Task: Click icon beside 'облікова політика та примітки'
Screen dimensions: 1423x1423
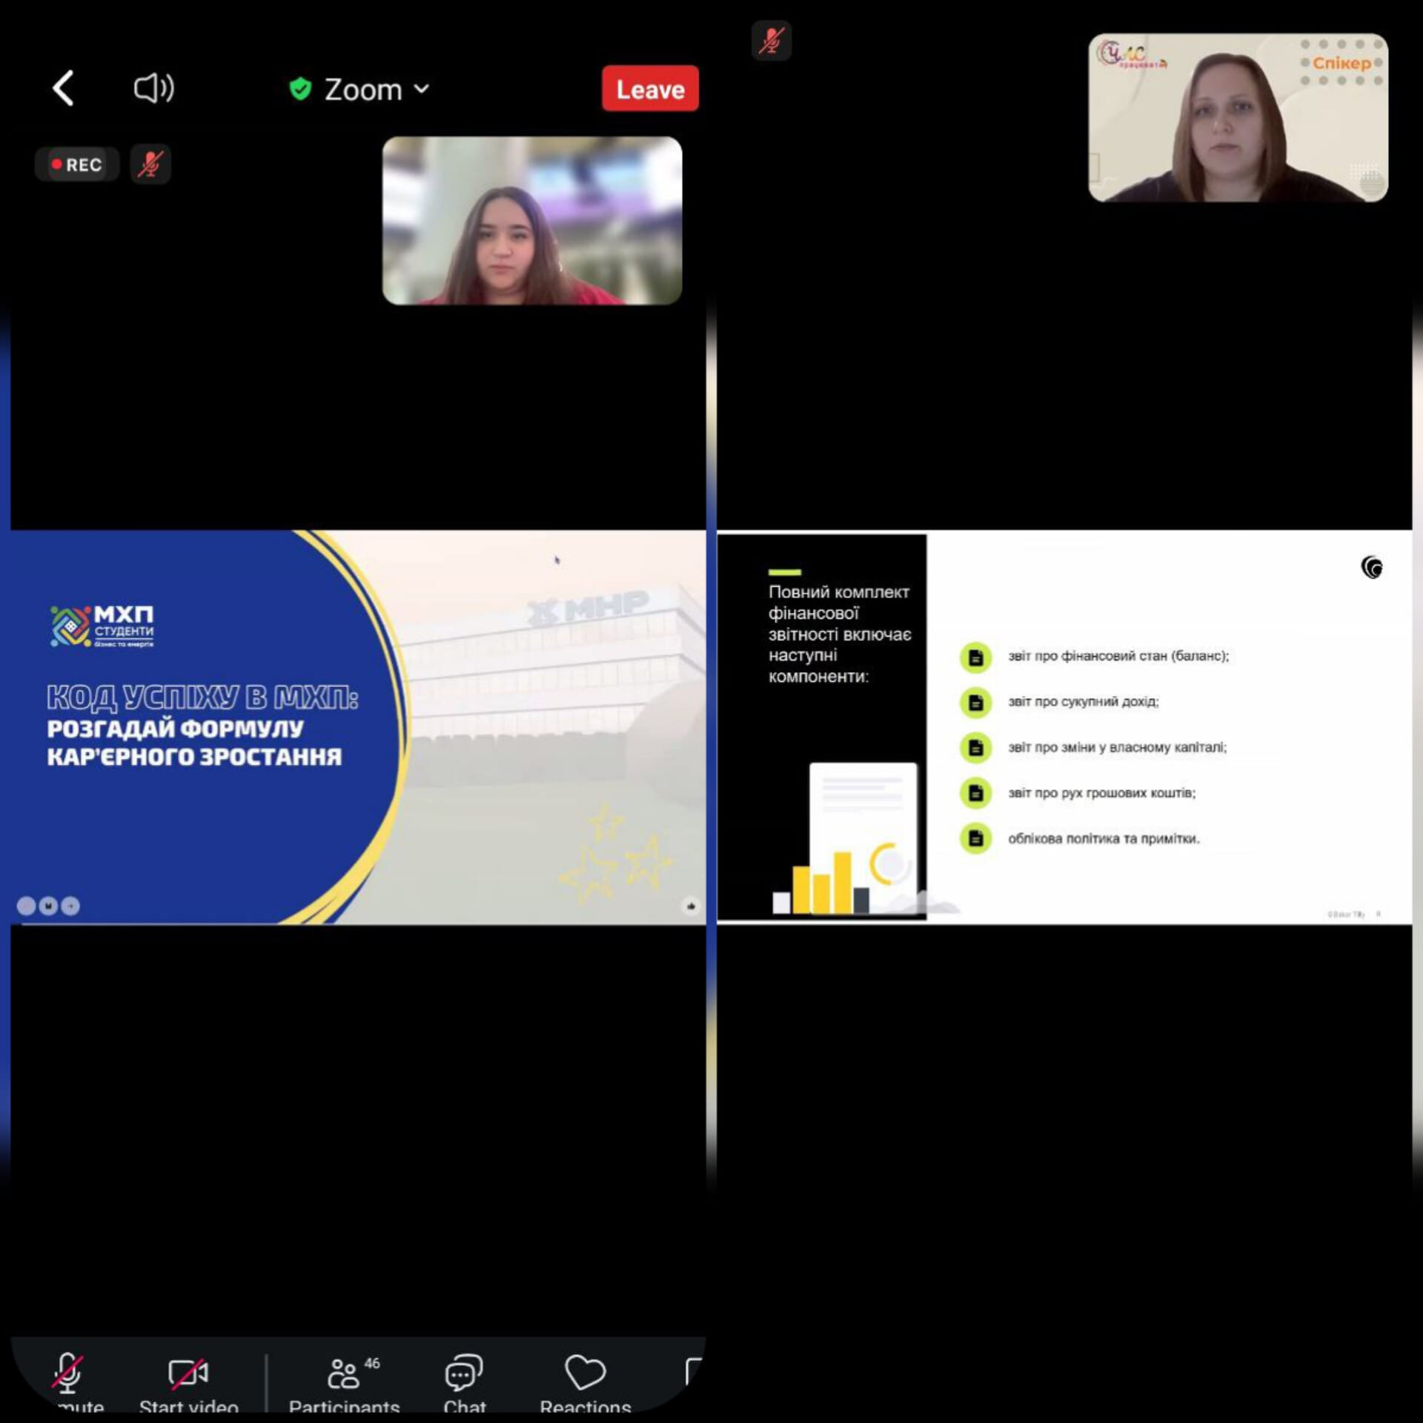Action: (x=975, y=838)
